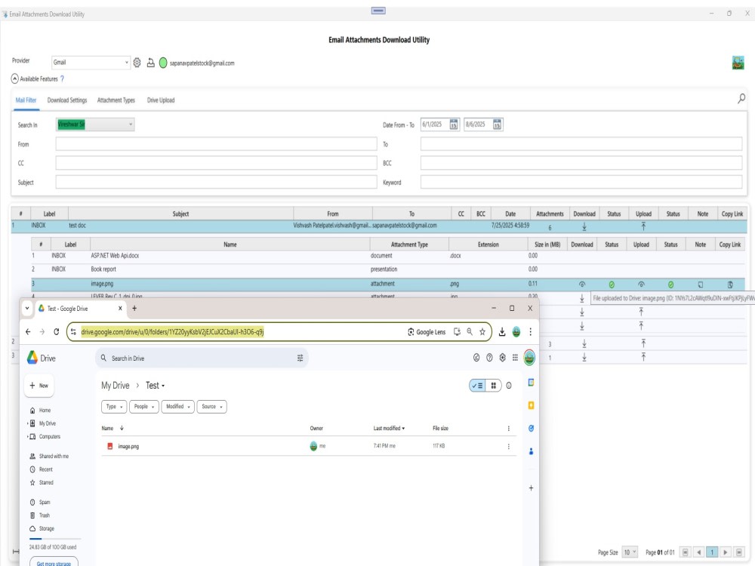Click the account sign-in user icon
This screenshot has height=566, width=755.
pyautogui.click(x=151, y=63)
